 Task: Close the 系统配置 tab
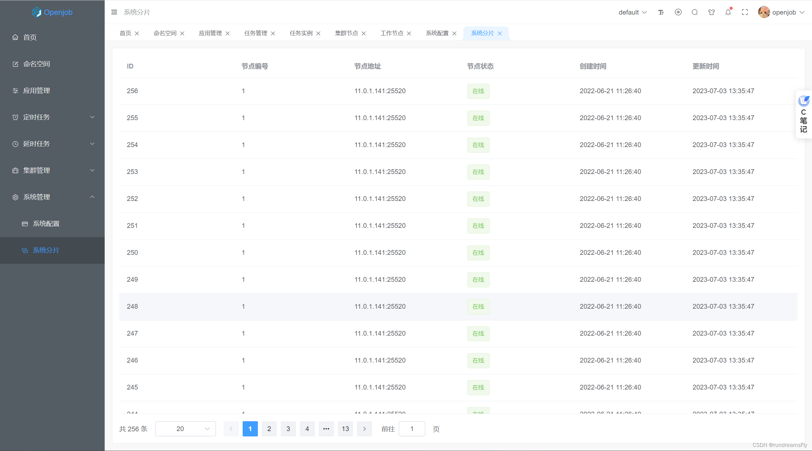(x=455, y=33)
